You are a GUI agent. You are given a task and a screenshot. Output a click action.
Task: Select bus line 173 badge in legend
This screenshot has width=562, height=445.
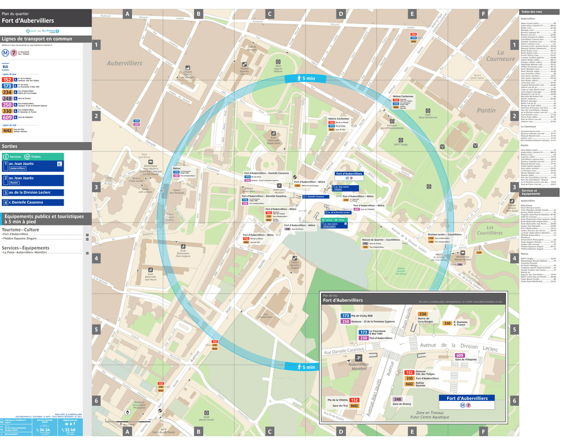point(7,86)
